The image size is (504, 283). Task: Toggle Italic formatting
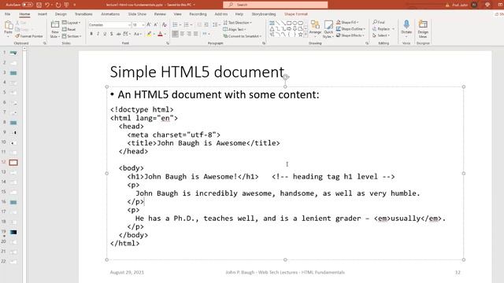tap(98, 34)
